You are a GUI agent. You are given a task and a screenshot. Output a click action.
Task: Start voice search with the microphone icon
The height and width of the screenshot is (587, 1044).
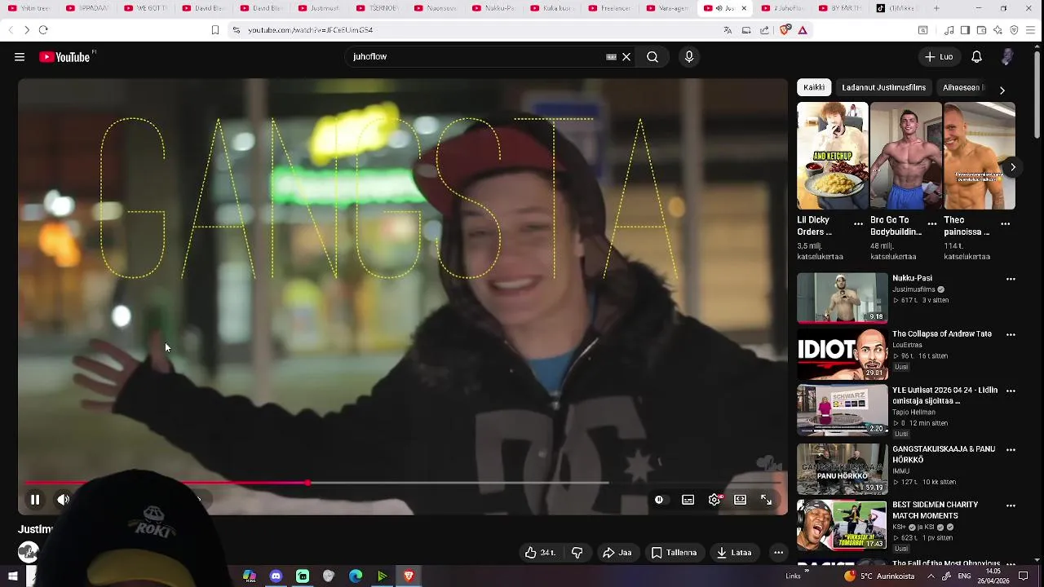[689, 57]
